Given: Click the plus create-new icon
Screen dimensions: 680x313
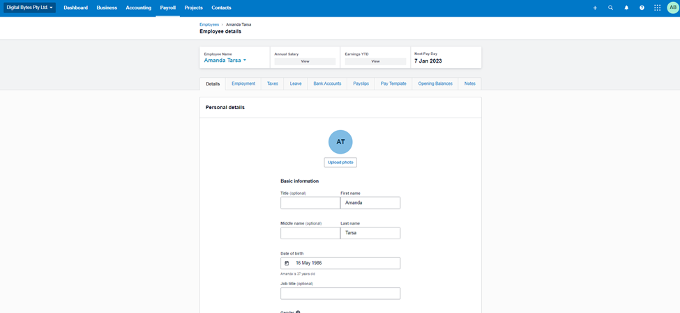Looking at the screenshot, I should point(595,8).
